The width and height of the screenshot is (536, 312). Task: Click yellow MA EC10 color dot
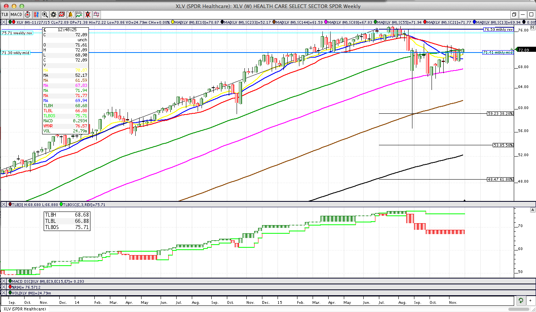173,23
